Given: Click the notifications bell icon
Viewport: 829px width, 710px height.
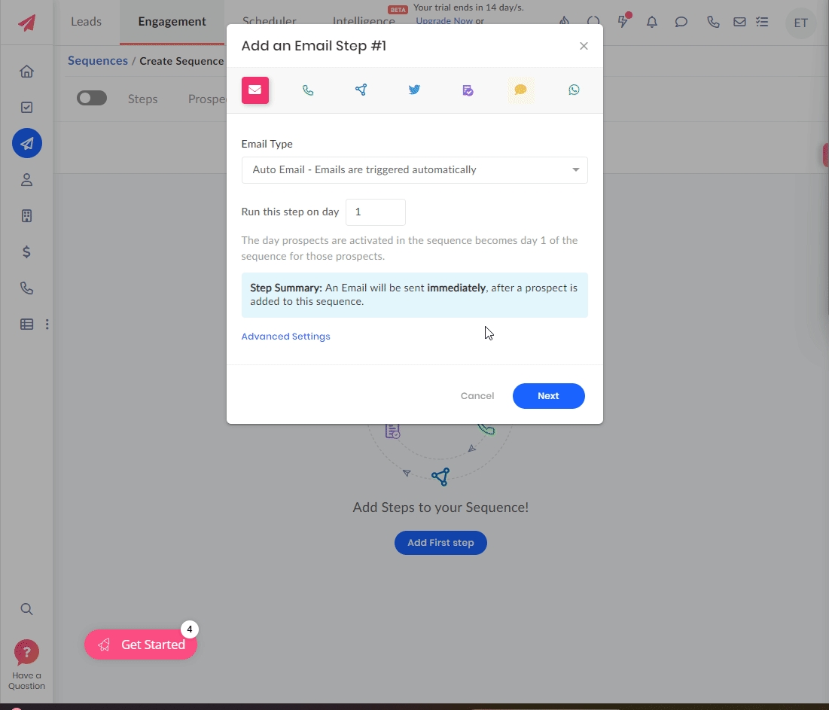Looking at the screenshot, I should (652, 23).
